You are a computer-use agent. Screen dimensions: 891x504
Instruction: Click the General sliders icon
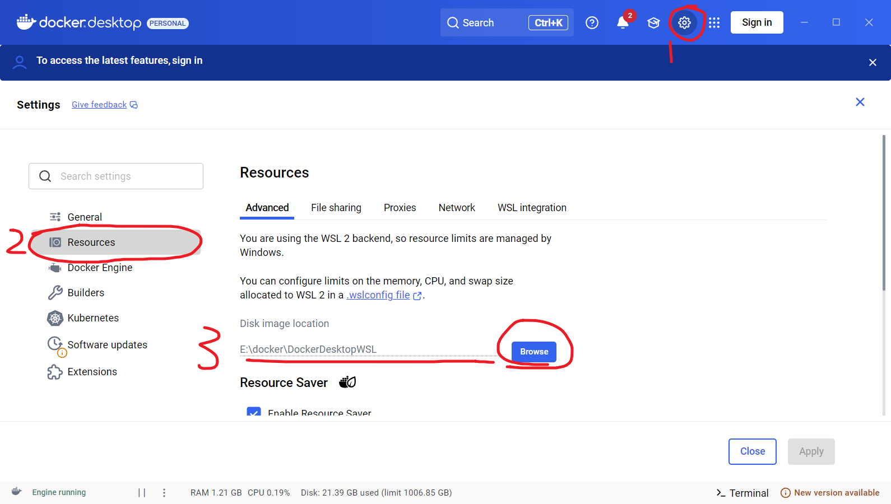(x=55, y=217)
